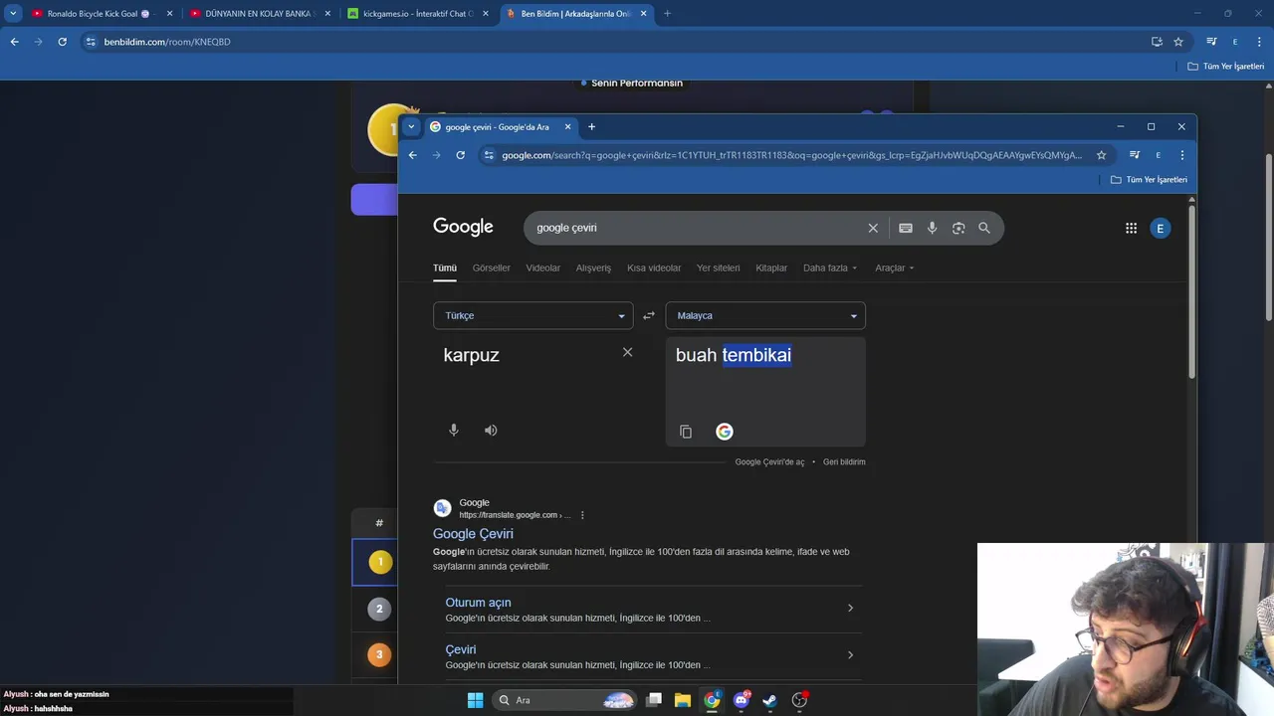Select the Kısa videolar search tab
This screenshot has height=716, width=1274.
pos(654,268)
